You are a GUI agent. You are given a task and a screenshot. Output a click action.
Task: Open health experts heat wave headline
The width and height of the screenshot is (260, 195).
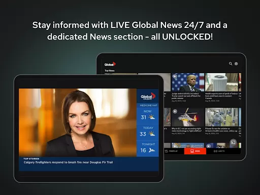(221, 96)
